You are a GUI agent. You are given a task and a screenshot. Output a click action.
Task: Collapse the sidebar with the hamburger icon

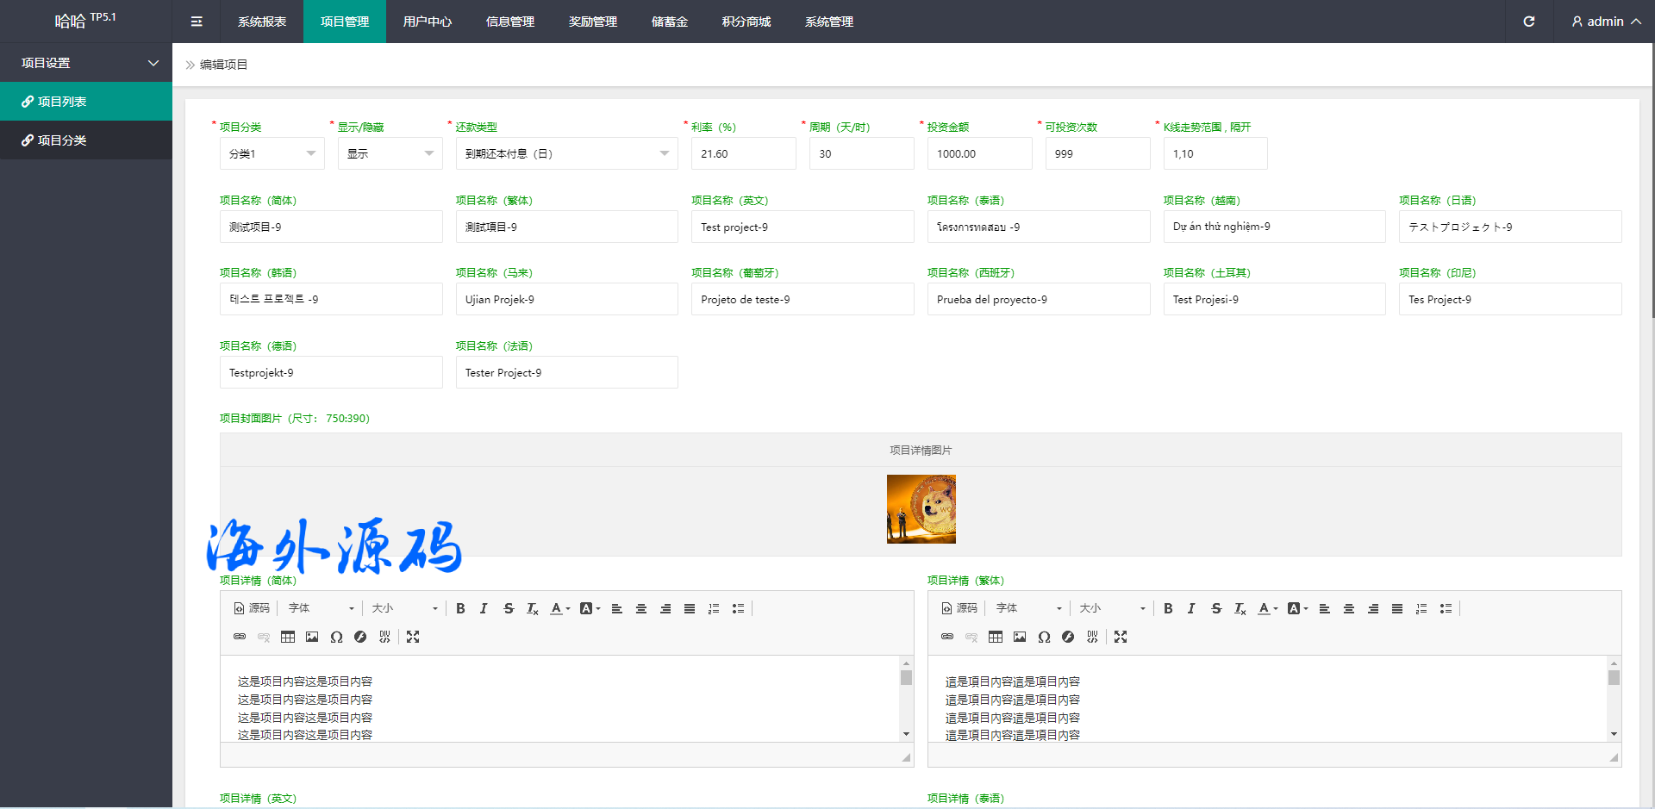click(x=197, y=22)
